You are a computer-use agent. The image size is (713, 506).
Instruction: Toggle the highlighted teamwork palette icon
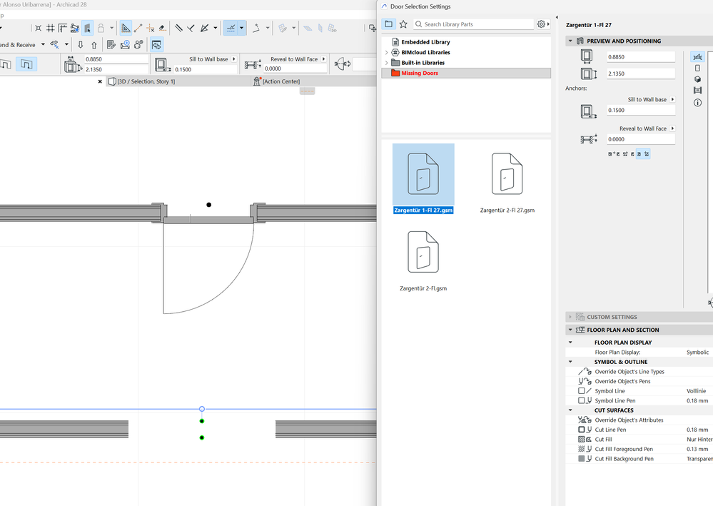[156, 44]
